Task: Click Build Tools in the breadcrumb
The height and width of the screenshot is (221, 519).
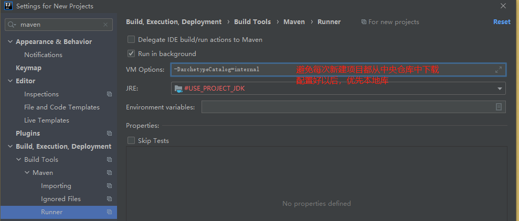Action: coord(252,22)
